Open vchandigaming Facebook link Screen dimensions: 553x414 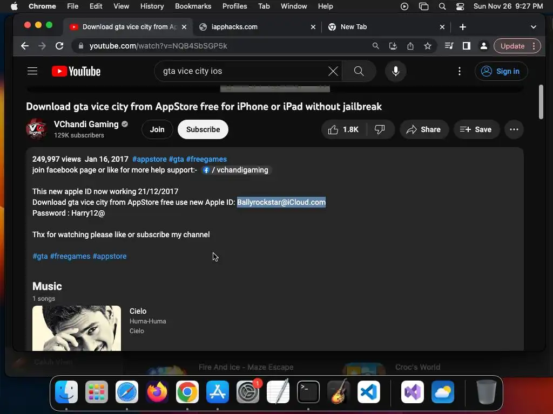(235, 170)
